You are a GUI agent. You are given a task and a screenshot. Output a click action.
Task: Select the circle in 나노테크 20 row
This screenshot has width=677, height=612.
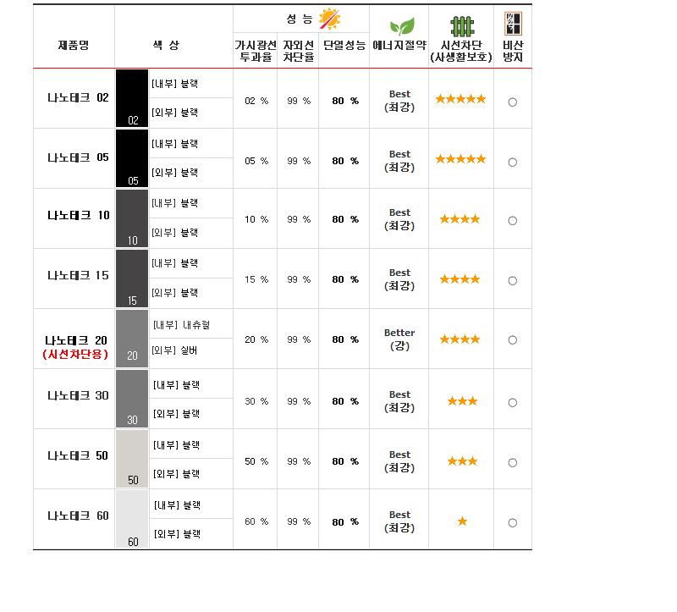[513, 340]
